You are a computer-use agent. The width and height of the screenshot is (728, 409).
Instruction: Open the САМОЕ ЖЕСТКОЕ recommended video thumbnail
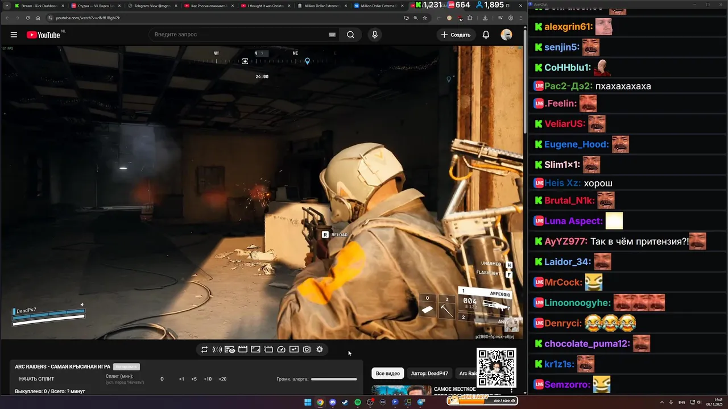coord(401,391)
